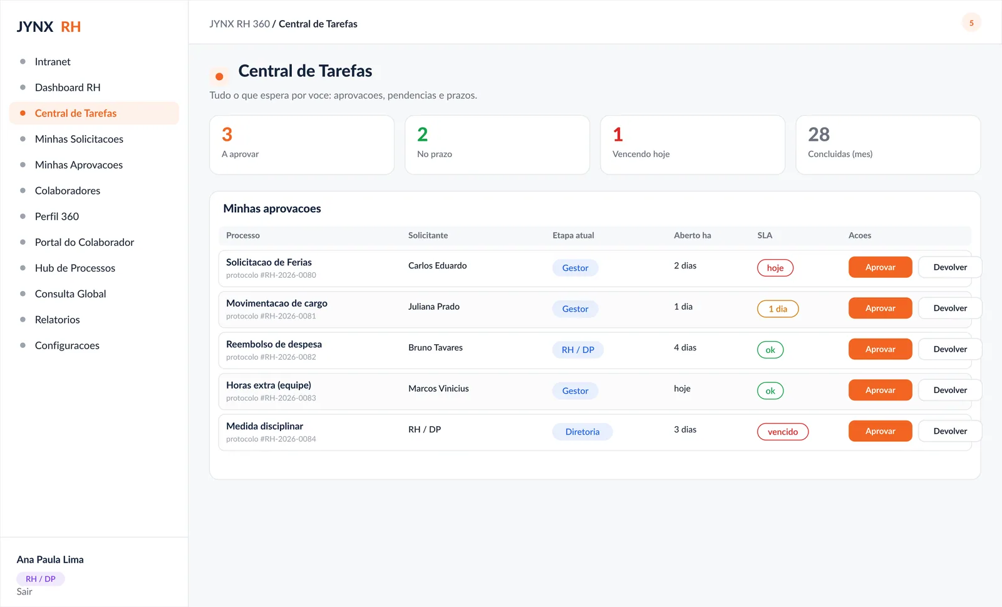
Task: Open Intranet in the sidebar
Action: (94, 61)
